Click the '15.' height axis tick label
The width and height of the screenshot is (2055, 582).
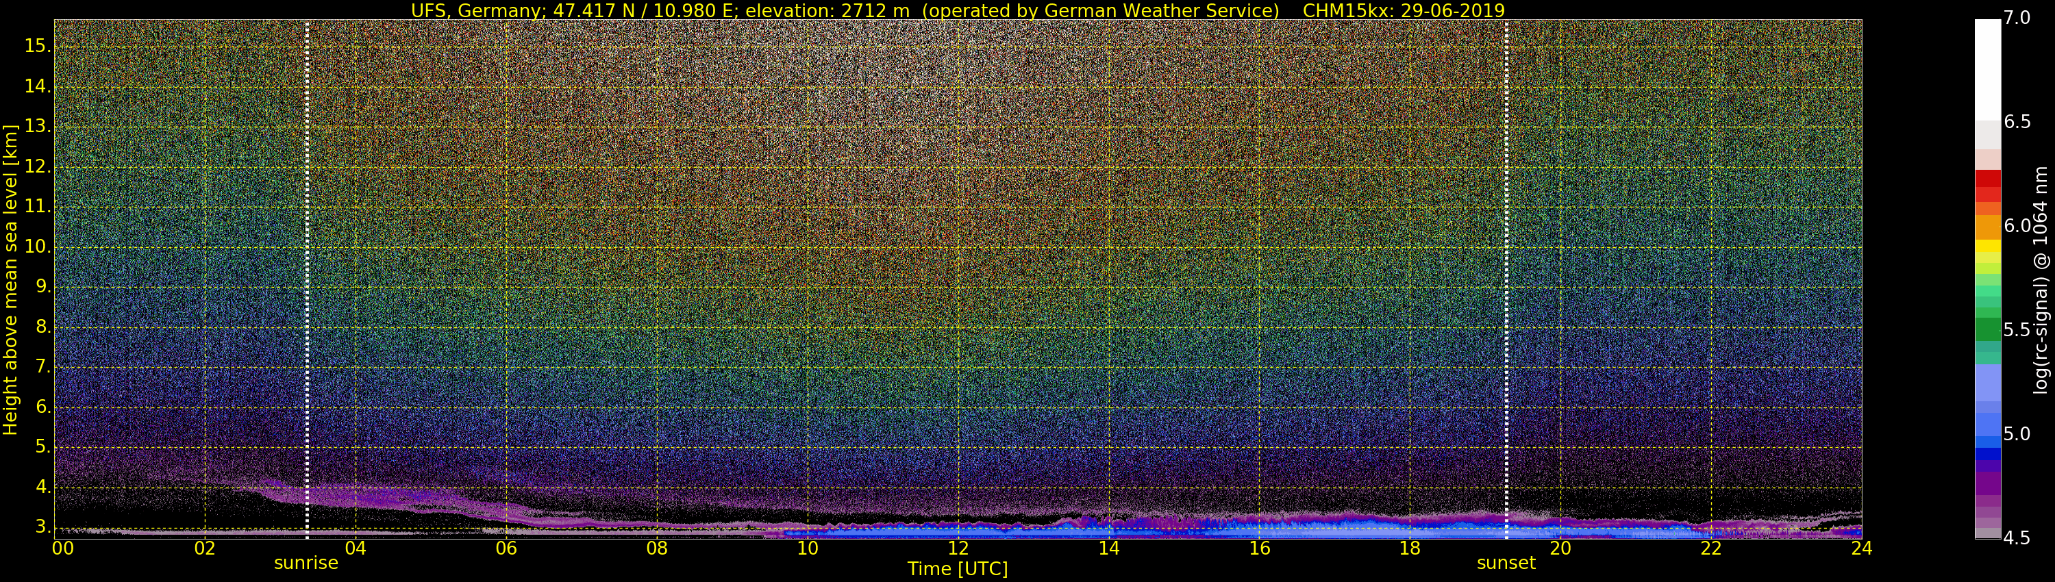tap(38, 47)
